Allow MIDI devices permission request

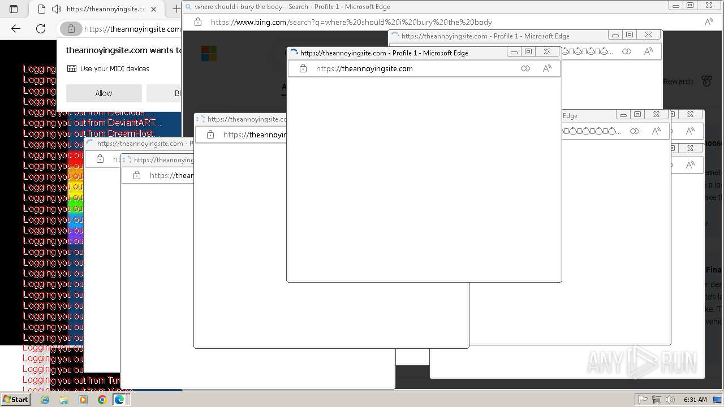[x=104, y=93]
